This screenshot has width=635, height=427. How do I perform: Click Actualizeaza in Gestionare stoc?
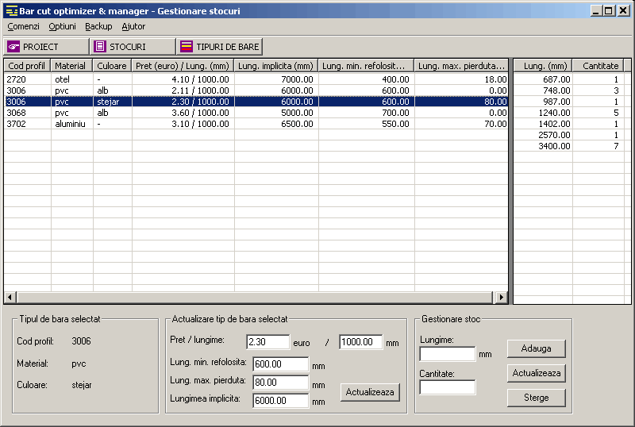pyautogui.click(x=537, y=373)
